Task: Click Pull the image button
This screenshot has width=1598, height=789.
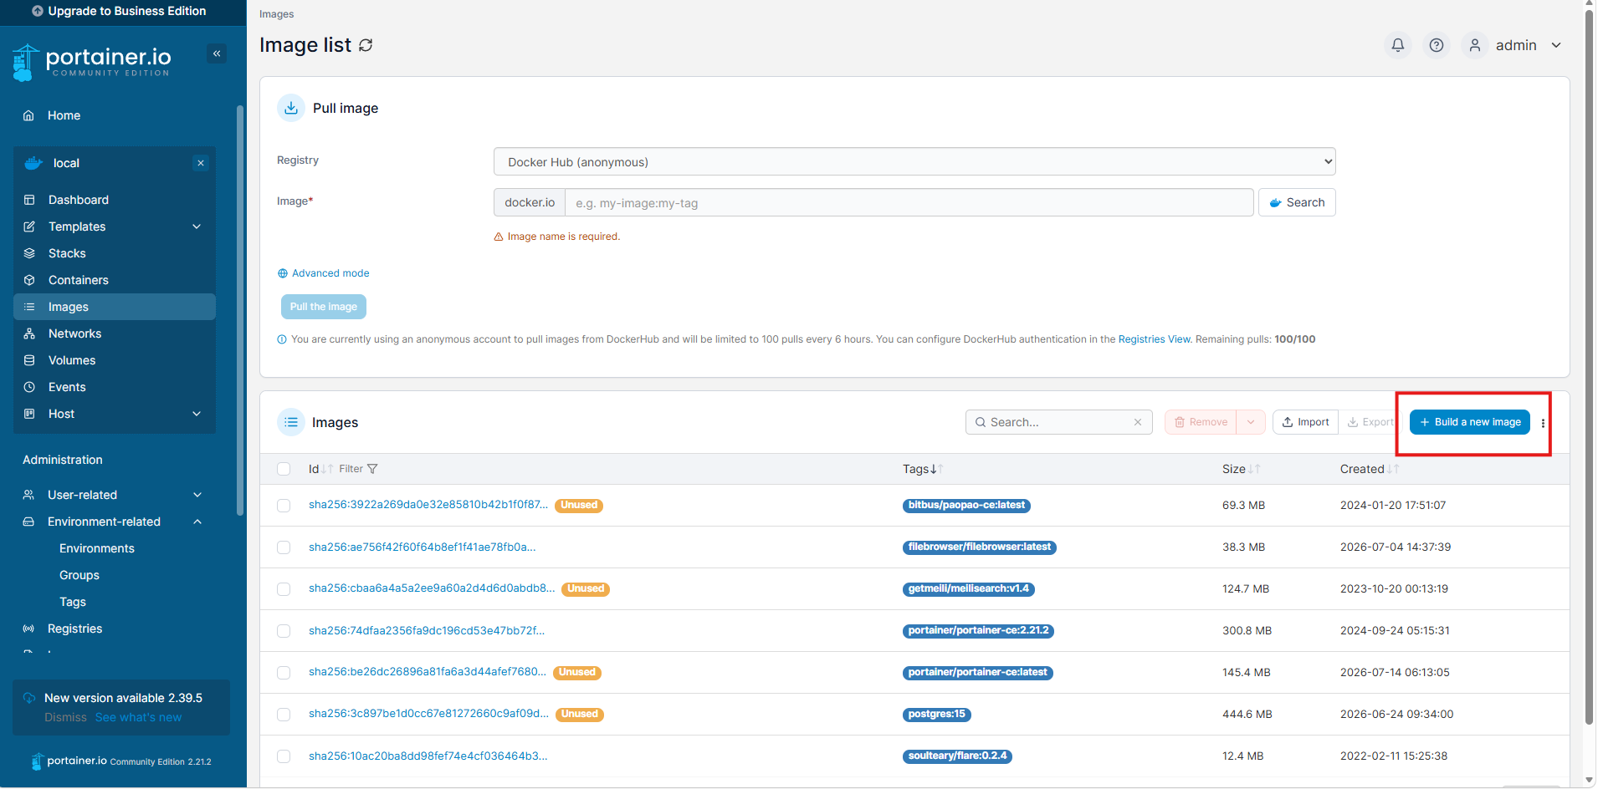Action: coord(324,307)
